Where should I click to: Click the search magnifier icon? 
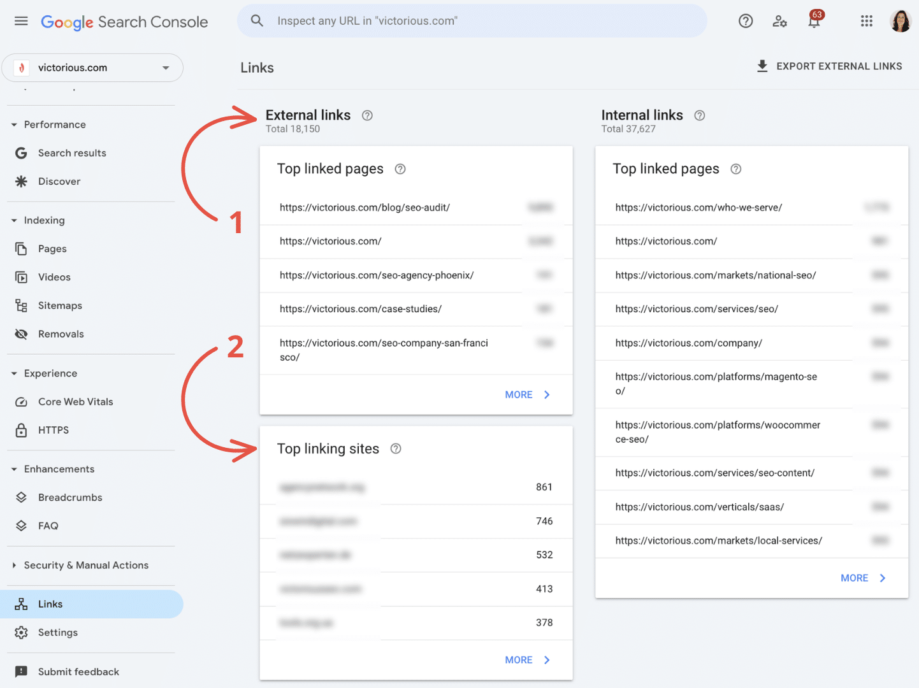(257, 20)
